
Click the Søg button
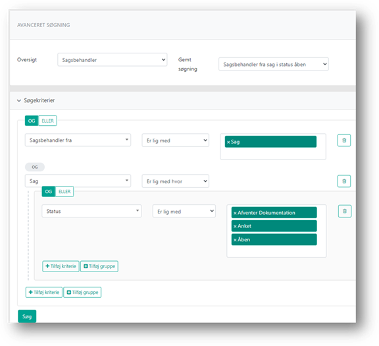click(x=27, y=316)
